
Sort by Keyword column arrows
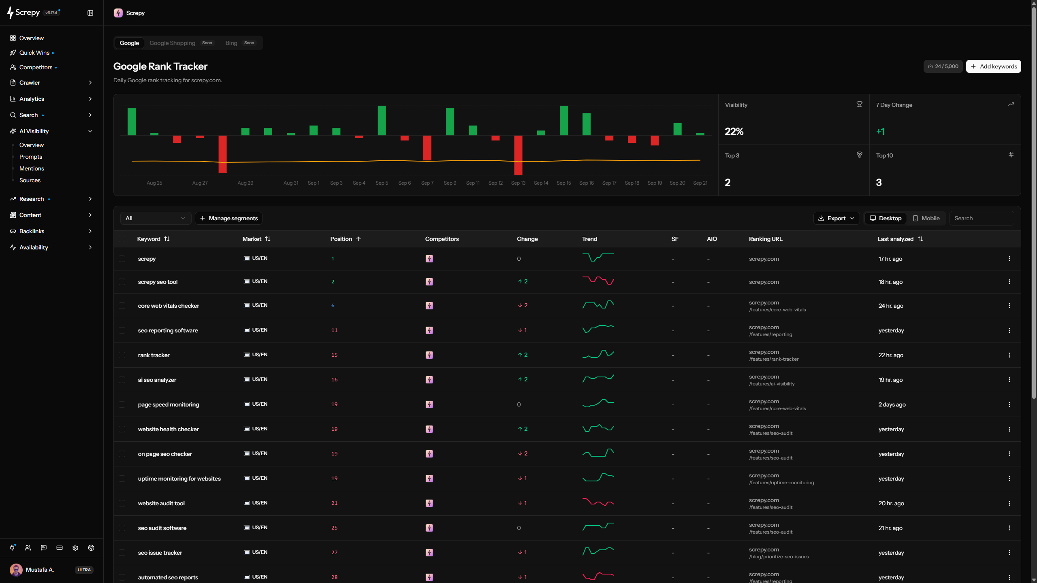point(167,239)
